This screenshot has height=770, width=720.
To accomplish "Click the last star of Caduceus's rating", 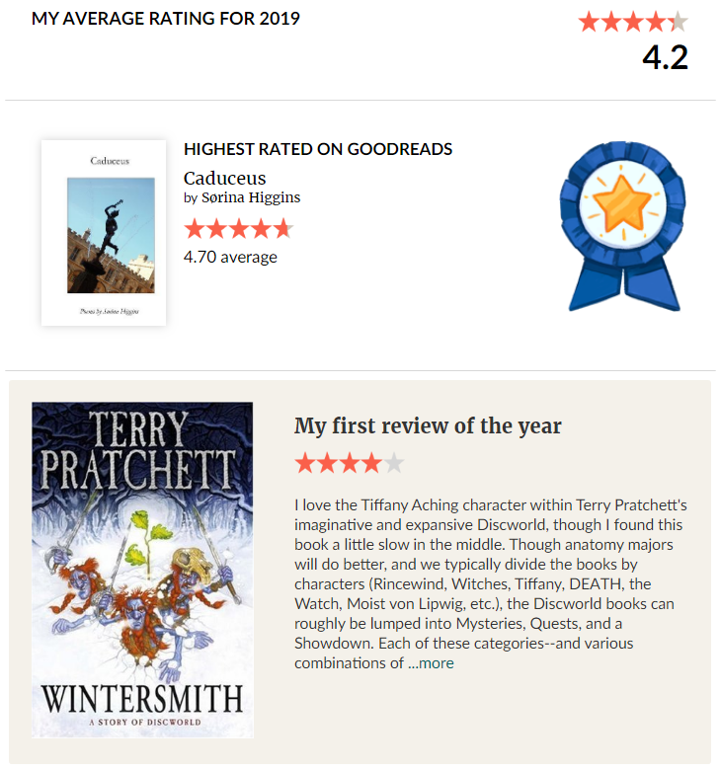I will pyautogui.click(x=282, y=229).
